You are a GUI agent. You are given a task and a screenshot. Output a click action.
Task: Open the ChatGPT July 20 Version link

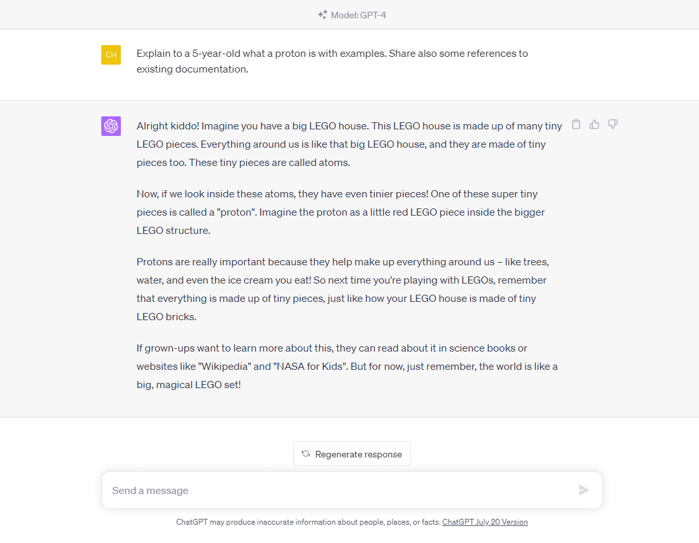485,522
